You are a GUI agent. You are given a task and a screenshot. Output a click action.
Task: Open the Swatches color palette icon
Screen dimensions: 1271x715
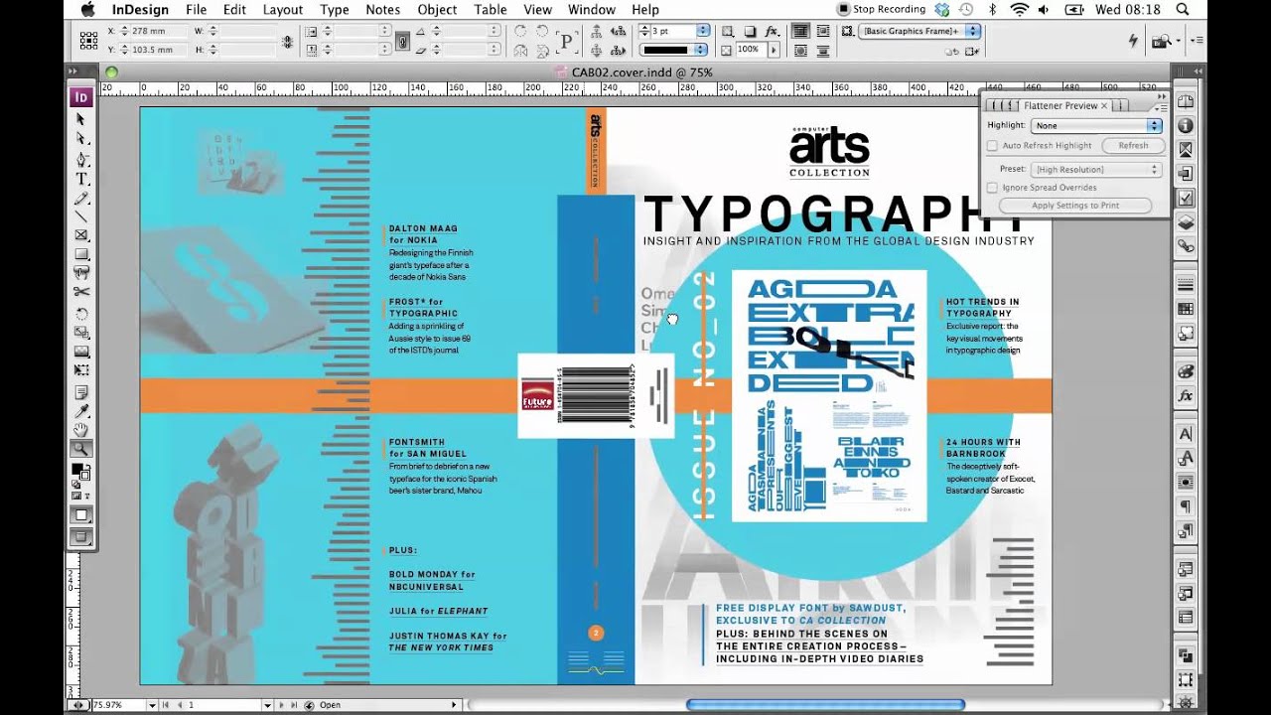pyautogui.click(x=1185, y=309)
